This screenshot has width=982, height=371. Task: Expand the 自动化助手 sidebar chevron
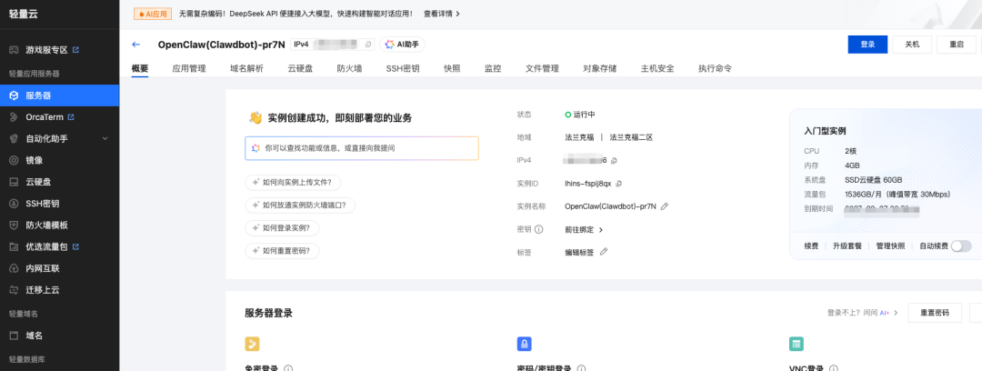(x=105, y=138)
